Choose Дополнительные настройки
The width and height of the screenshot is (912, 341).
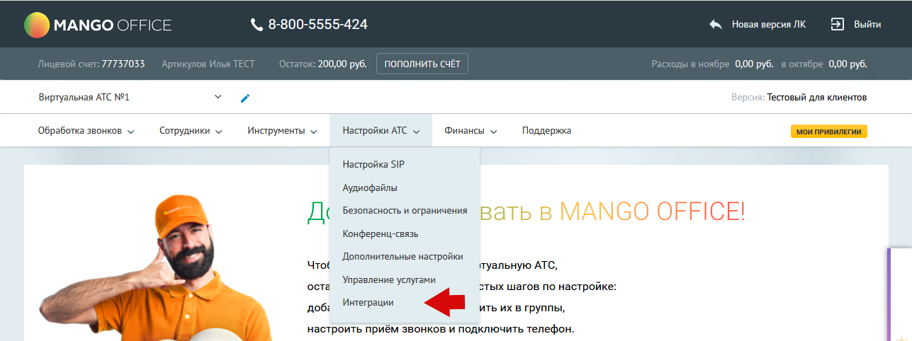click(x=404, y=257)
